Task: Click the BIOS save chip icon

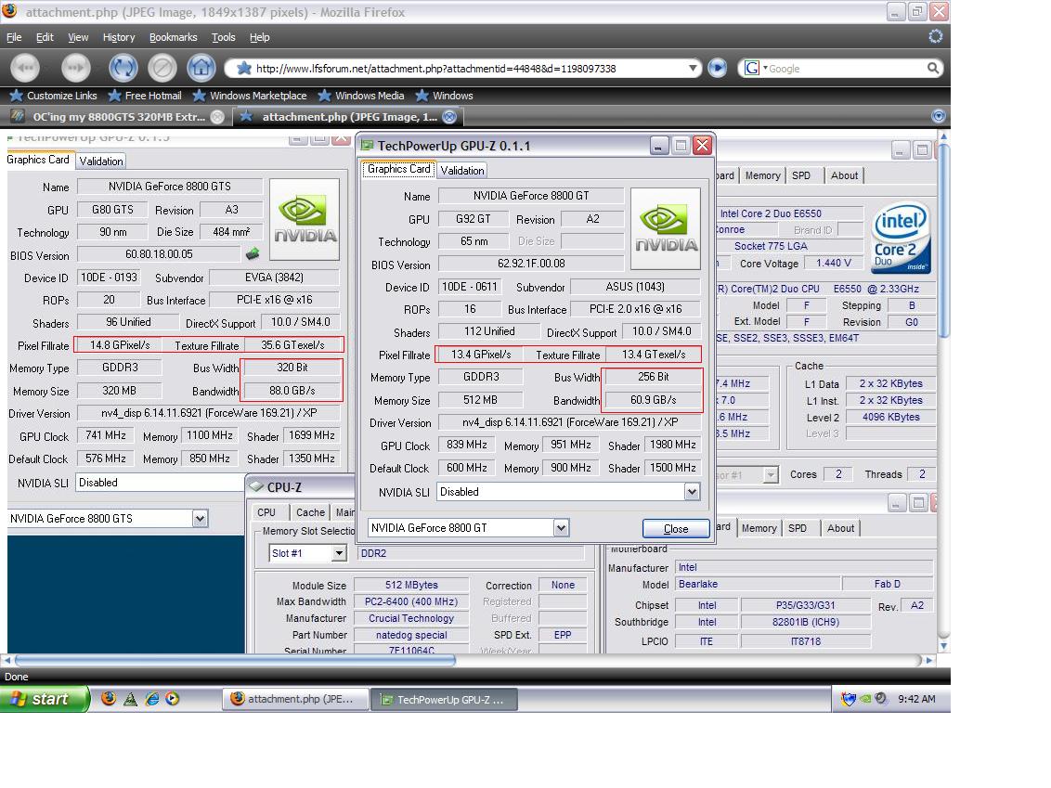Action: pyautogui.click(x=253, y=254)
